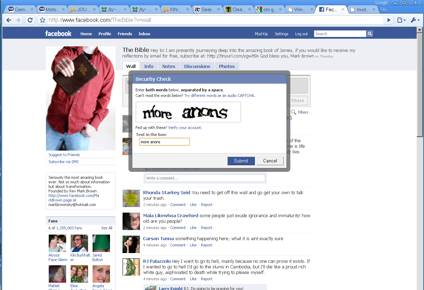424x290 pixels.
Task: Click the audio CAPTCHA link
Action: coord(238,96)
